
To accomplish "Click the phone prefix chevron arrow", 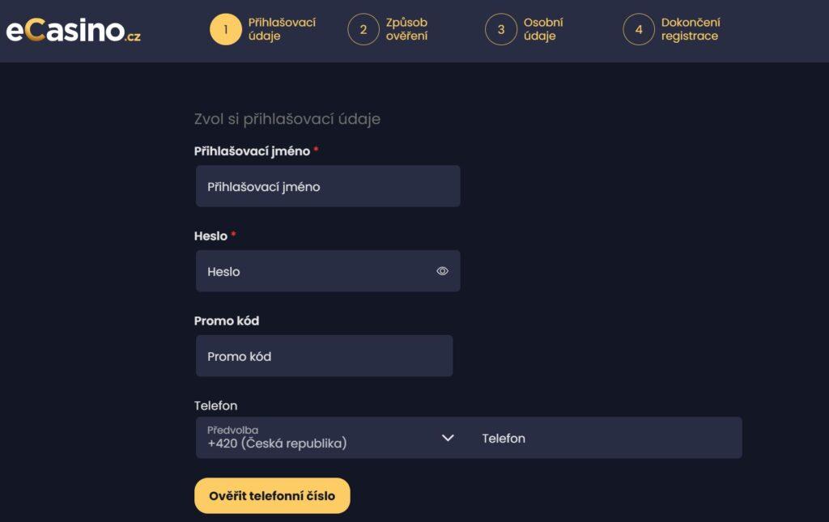I will pyautogui.click(x=448, y=438).
